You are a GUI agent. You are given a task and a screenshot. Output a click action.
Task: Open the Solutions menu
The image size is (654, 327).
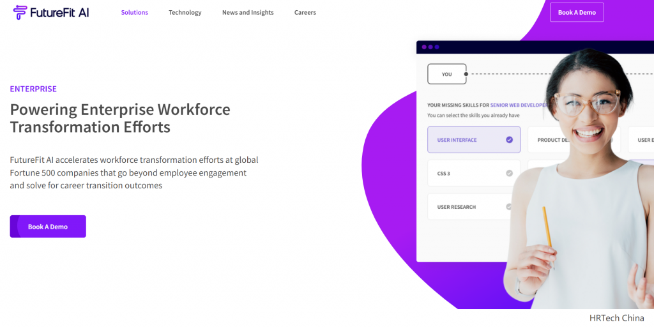coord(134,13)
